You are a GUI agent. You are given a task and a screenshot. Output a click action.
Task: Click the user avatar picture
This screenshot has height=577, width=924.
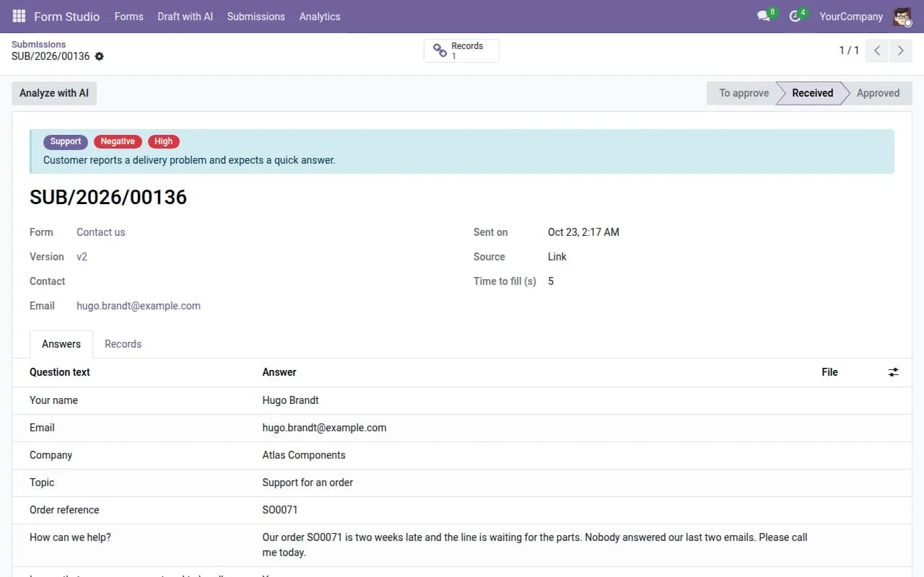(x=902, y=16)
